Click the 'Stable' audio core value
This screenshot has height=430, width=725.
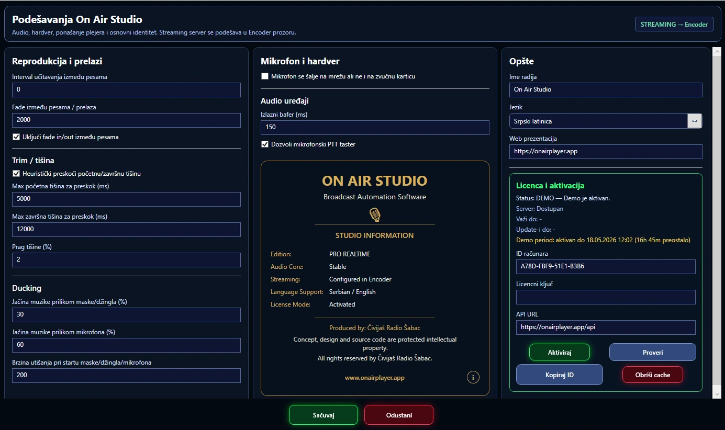[x=338, y=267]
